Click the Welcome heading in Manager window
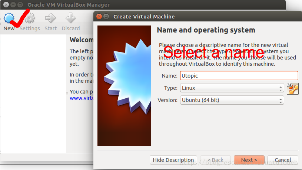302x170 pixels. 82,40
